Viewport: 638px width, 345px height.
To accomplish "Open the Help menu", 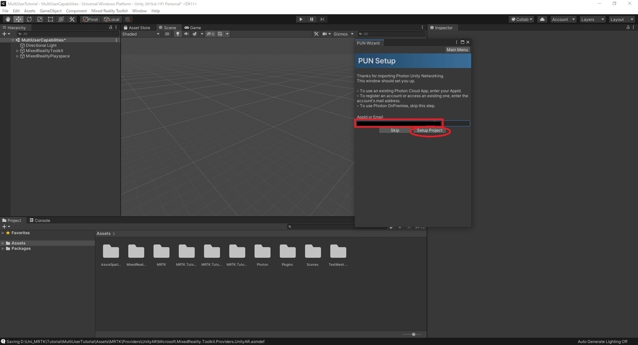I will 155,11.
